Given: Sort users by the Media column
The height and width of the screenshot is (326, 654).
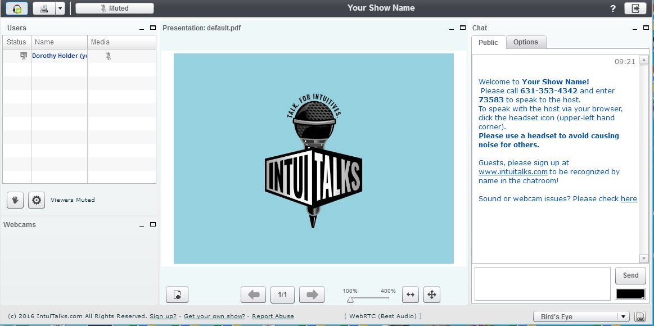Looking at the screenshot, I should (x=122, y=42).
